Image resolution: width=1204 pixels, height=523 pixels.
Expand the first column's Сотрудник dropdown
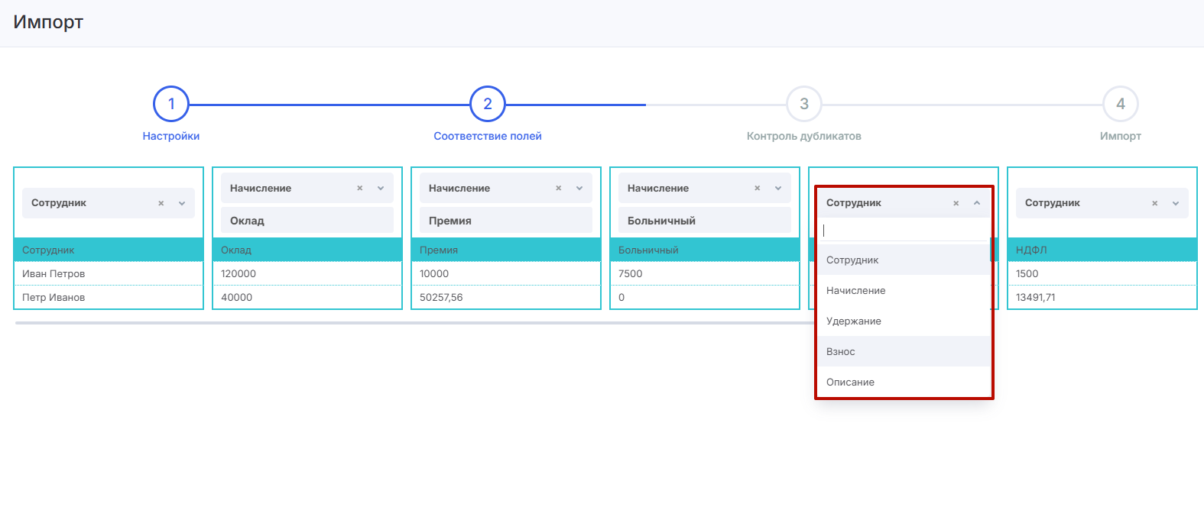(x=182, y=203)
